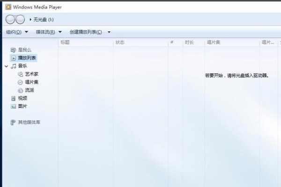Collapse the 音乐 tree node chevron
281x187 pixels.
6,66
